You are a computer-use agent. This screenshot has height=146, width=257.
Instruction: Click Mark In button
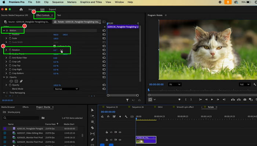click(186, 100)
